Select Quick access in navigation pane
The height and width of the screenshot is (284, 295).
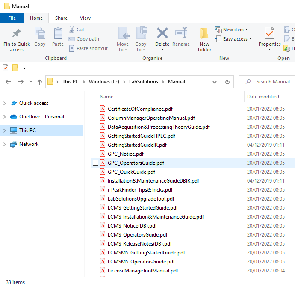(34, 103)
